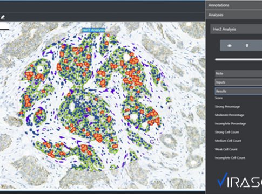The height and width of the screenshot is (194, 262).
Task: Click the Weak Cell Count row
Action: pos(226,149)
